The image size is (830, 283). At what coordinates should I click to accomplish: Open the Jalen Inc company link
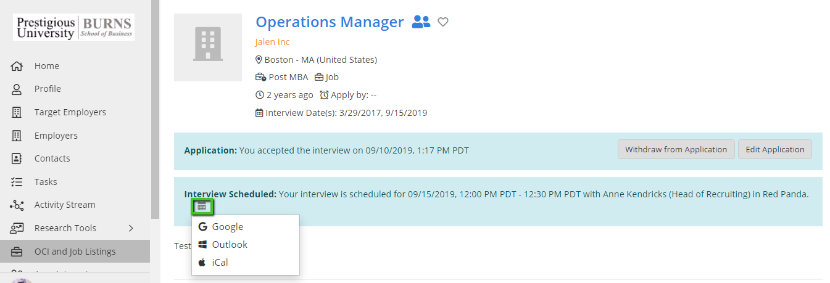[x=272, y=42]
